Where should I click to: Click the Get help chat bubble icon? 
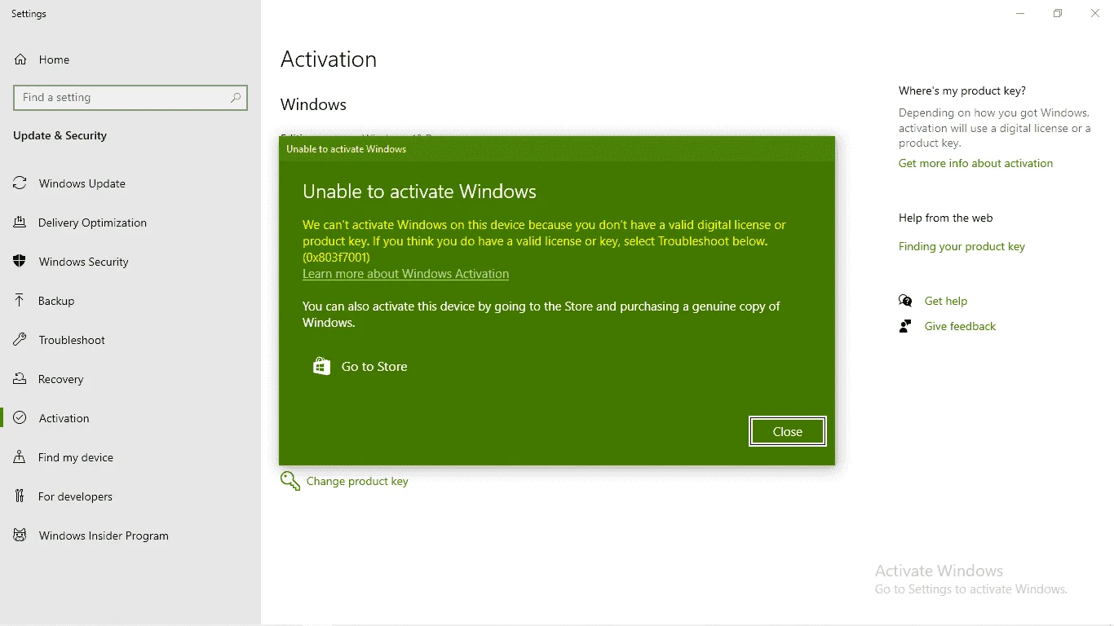(x=905, y=301)
